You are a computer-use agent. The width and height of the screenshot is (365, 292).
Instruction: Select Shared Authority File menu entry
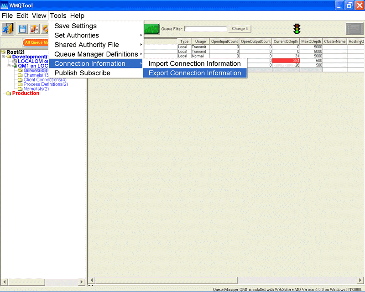96,45
